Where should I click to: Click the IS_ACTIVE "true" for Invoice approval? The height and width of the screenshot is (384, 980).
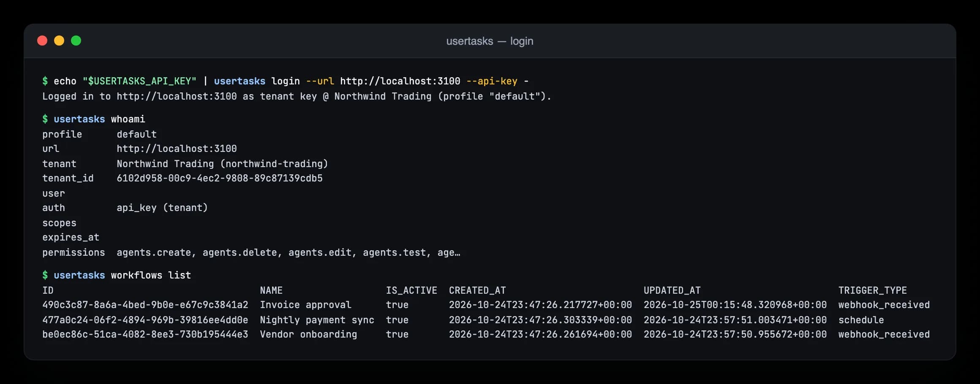(397, 305)
